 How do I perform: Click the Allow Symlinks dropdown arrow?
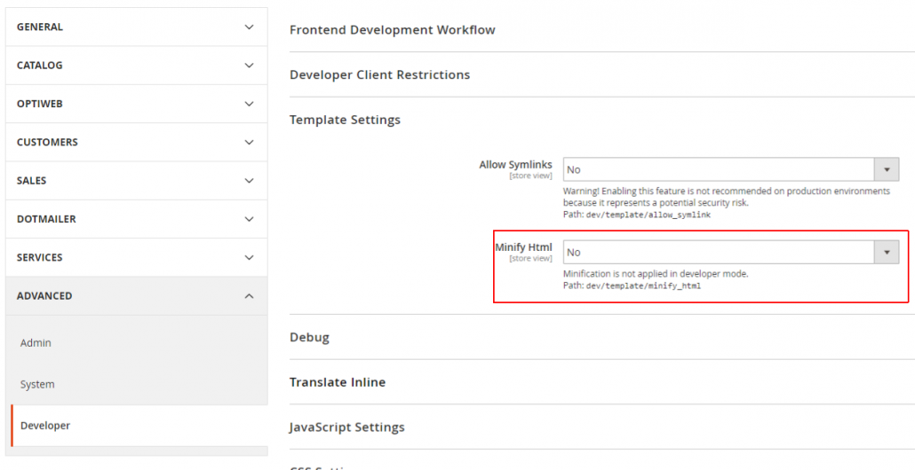887,169
